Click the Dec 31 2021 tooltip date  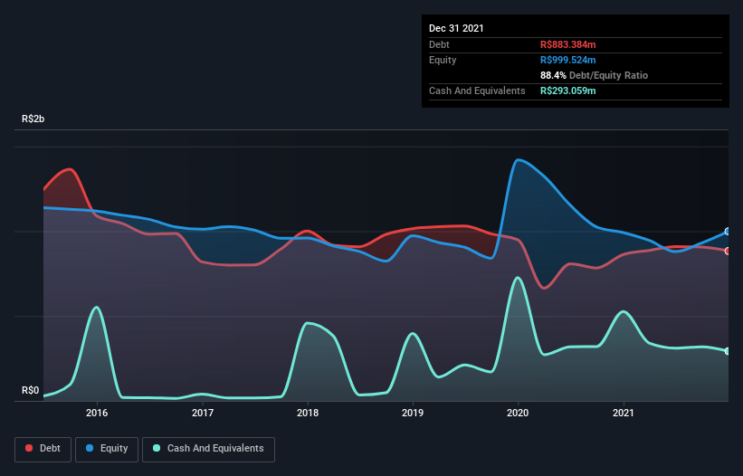[x=456, y=28]
